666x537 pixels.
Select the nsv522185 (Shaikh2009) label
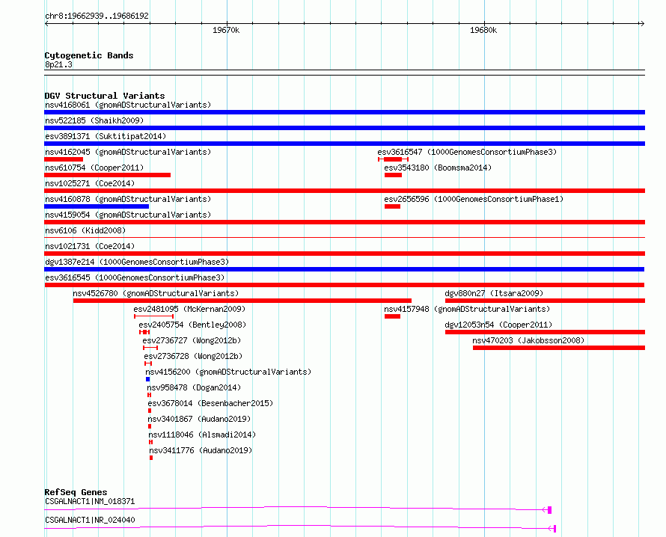(94, 120)
